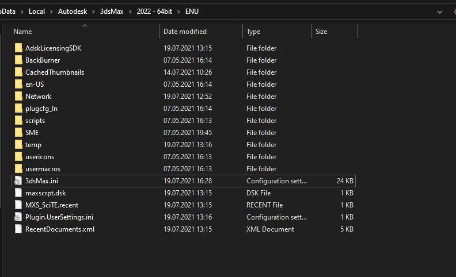The width and height of the screenshot is (456, 277).
Task: Click the maxscrpt.dsk file icon
Action: click(x=18, y=193)
